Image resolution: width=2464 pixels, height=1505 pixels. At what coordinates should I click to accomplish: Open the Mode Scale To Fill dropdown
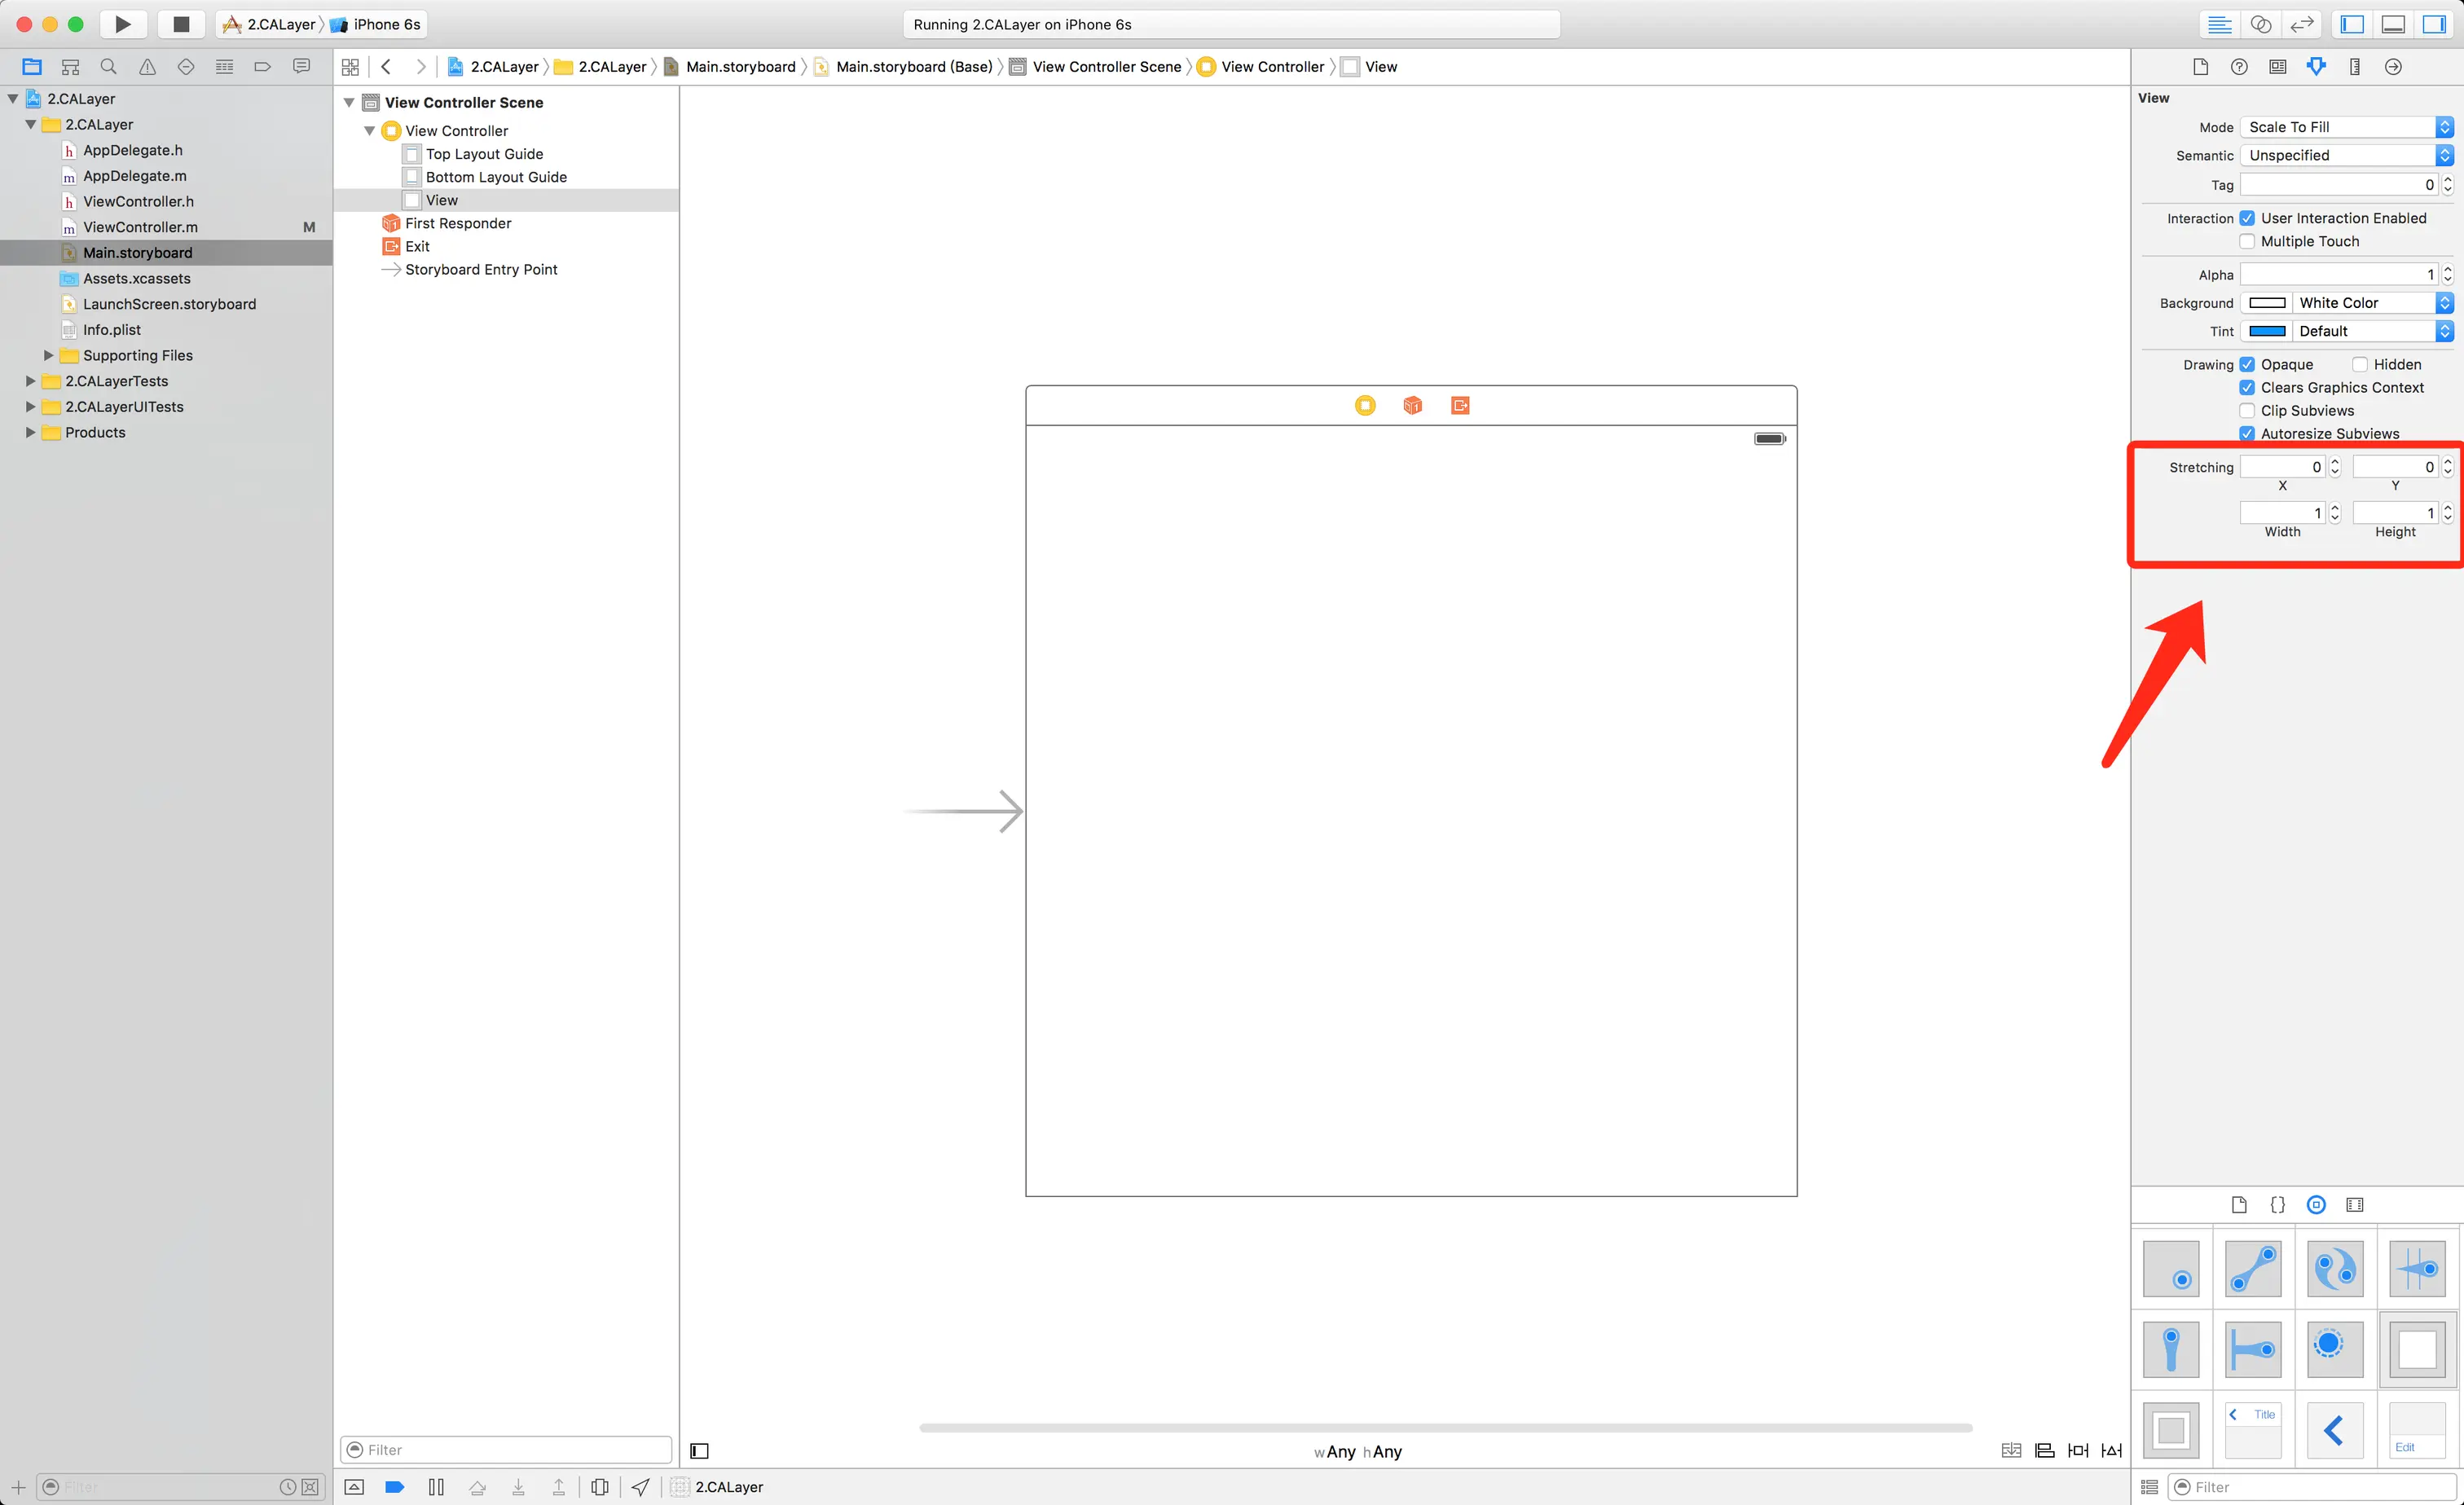point(2346,127)
